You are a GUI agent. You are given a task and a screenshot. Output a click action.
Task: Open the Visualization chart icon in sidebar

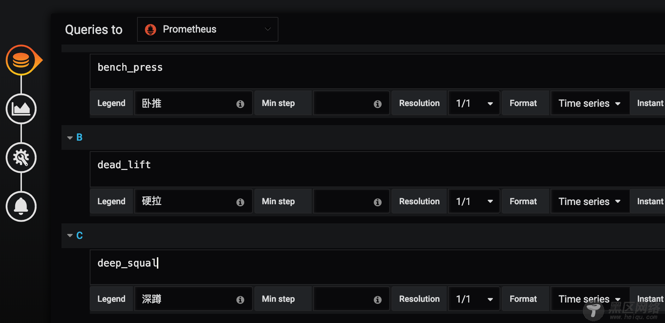21,109
